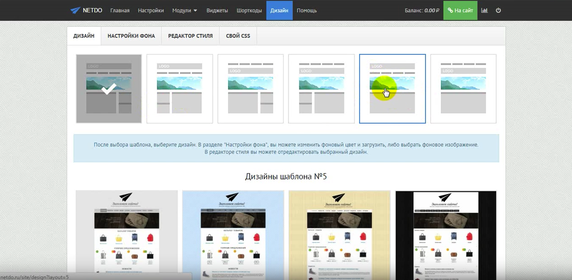Go to Настройки in the top menu

pos(151,10)
